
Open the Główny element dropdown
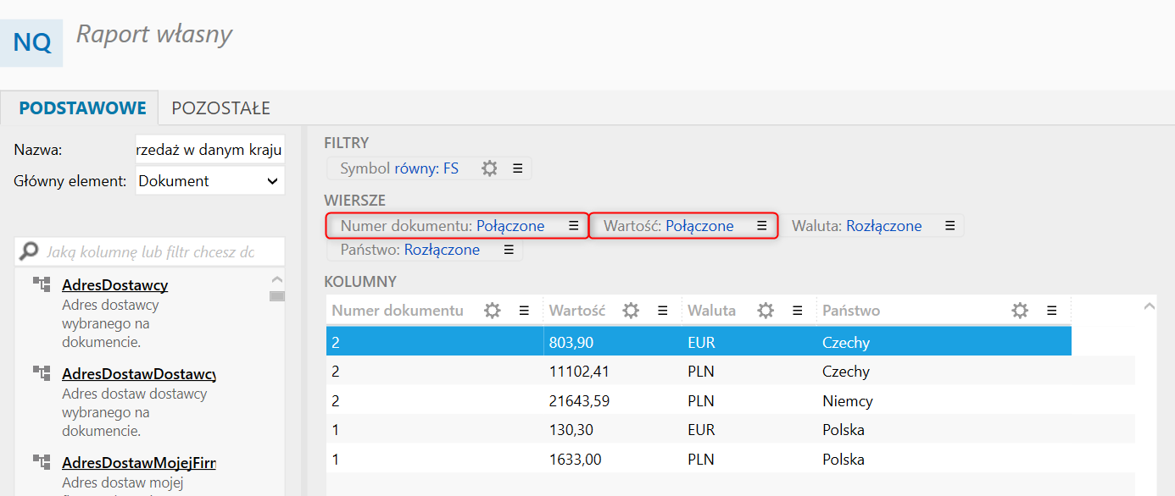click(209, 180)
